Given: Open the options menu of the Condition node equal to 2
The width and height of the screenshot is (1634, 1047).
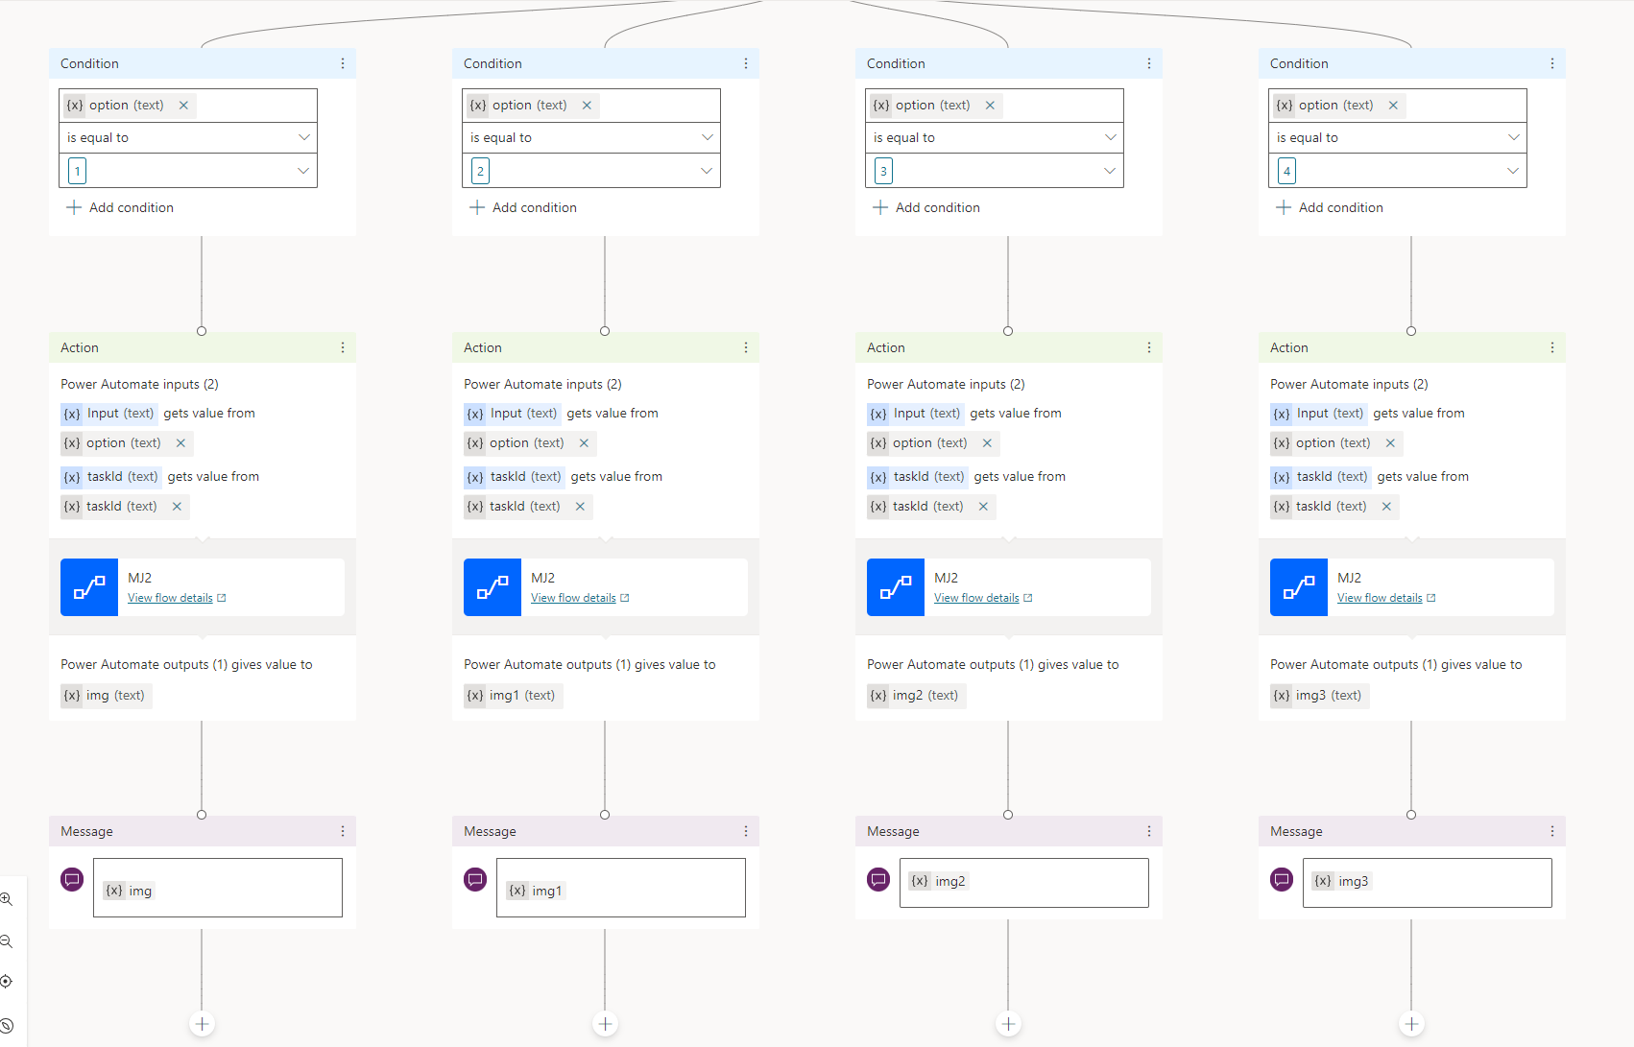Looking at the screenshot, I should (x=746, y=63).
